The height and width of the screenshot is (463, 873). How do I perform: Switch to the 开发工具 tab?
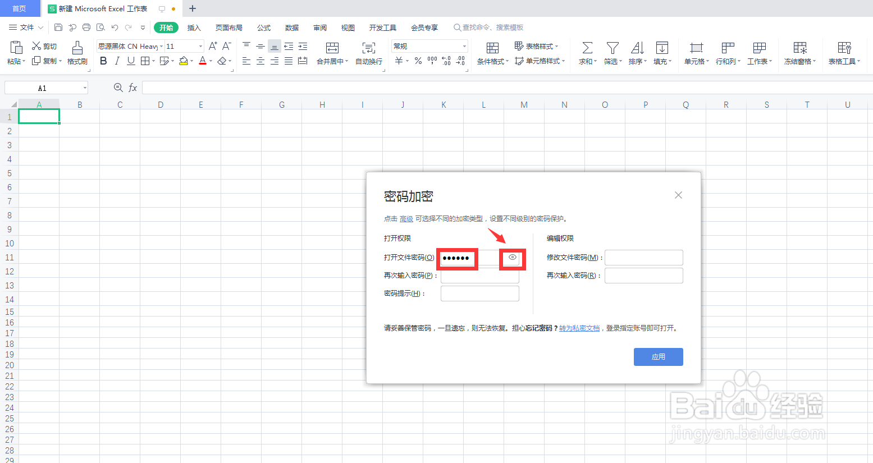383,27
